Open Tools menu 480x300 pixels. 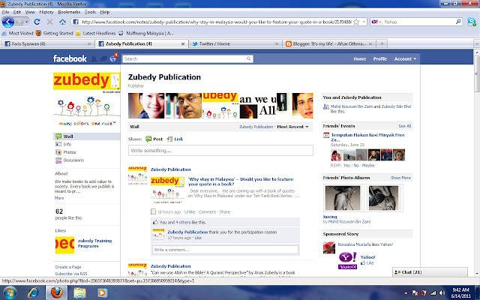[x=90, y=12]
